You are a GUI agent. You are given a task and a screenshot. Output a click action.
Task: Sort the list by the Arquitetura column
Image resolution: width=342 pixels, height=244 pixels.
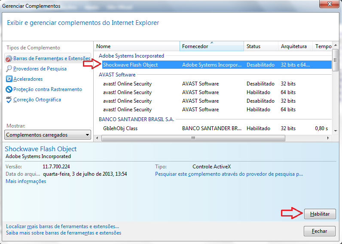[x=295, y=46]
